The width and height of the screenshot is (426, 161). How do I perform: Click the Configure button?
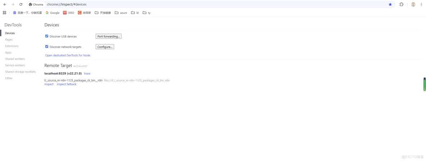pyautogui.click(x=105, y=47)
